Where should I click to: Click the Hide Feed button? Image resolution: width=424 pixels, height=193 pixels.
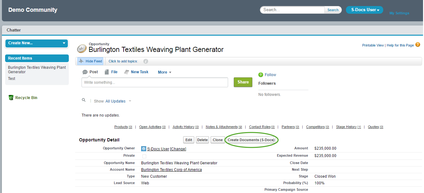pyautogui.click(x=90, y=61)
